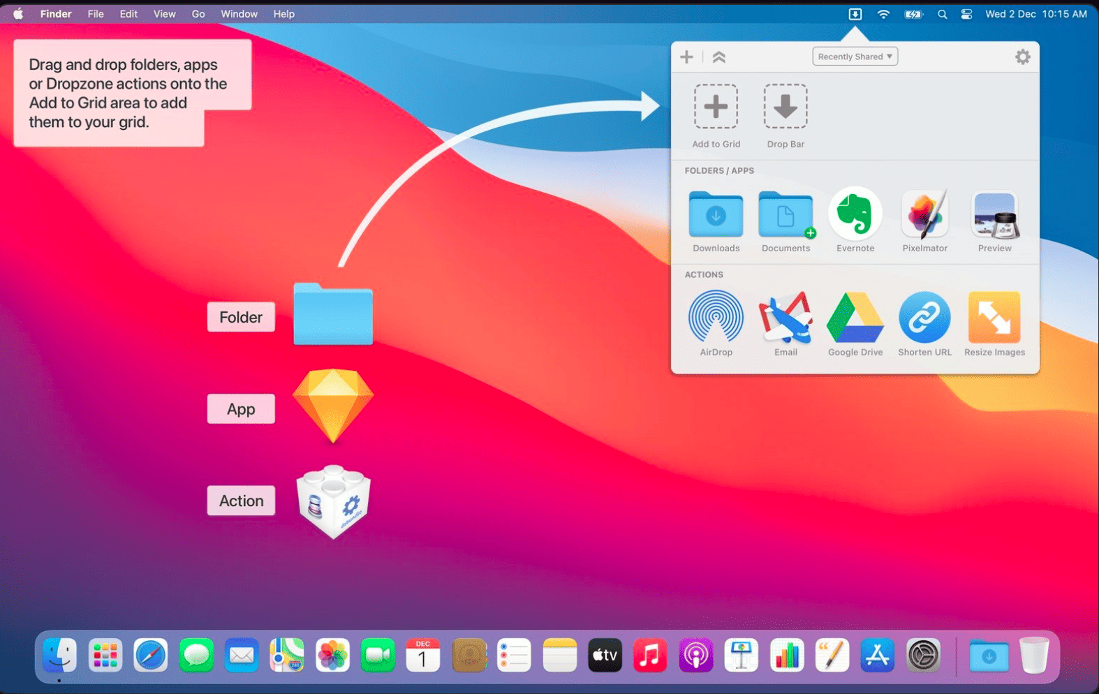Click the Wi-Fi status icon
The height and width of the screenshot is (694, 1099).
[883, 14]
